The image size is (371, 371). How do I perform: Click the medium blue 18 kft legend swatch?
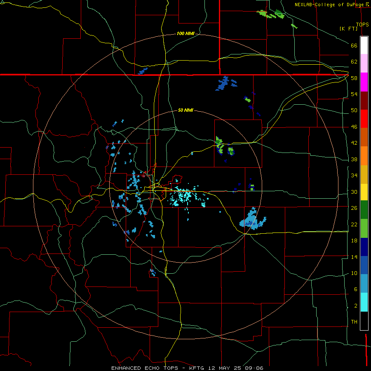pos(364,265)
